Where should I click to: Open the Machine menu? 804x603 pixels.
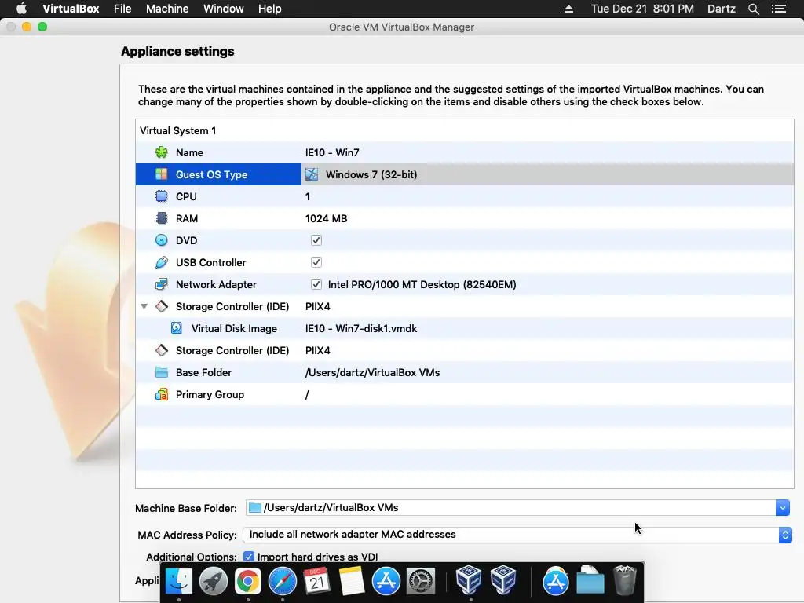click(x=167, y=9)
